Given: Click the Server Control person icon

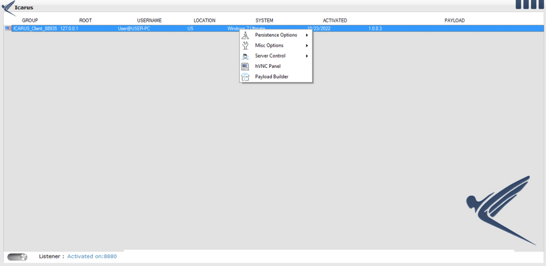Looking at the screenshot, I should tap(245, 56).
